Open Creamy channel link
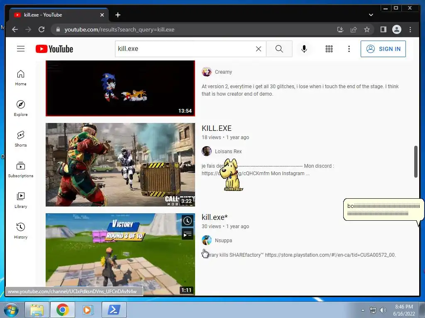Viewport: 425px width, 318px height. click(223, 72)
